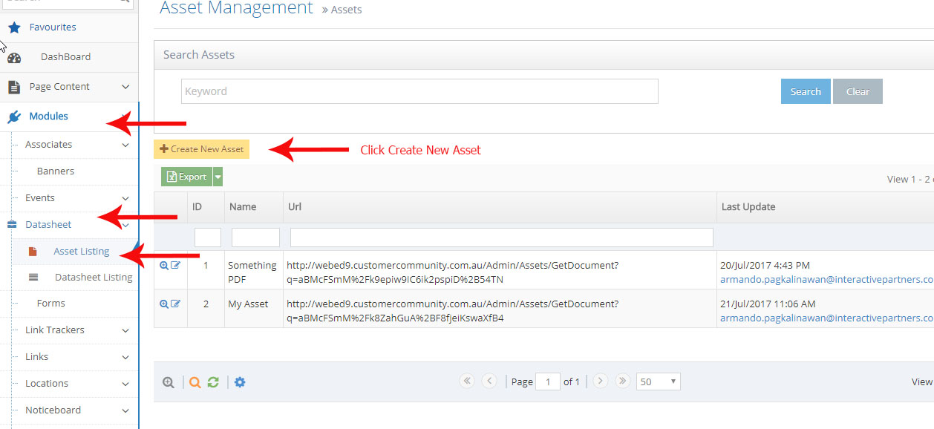The height and width of the screenshot is (429, 934).
Task: Refresh the asset grid with the green icon
Action: (213, 381)
